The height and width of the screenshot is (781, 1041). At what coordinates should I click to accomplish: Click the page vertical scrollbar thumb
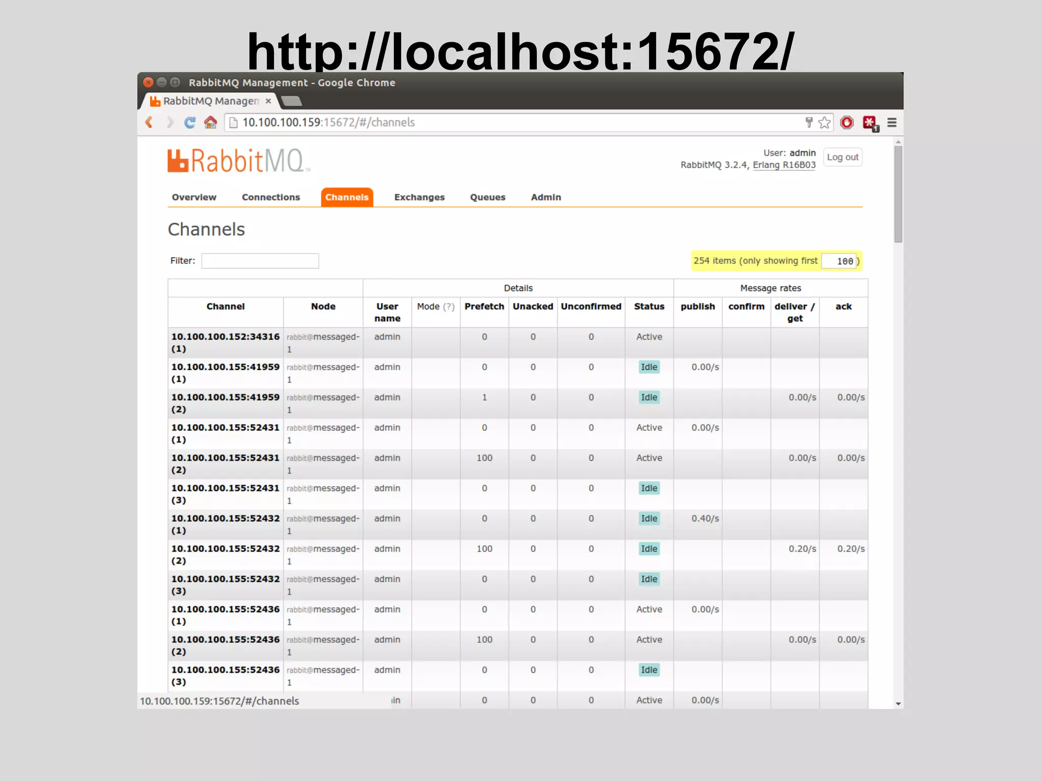point(898,194)
